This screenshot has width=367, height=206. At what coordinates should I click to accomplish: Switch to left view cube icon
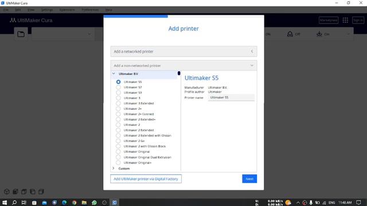click(33, 192)
